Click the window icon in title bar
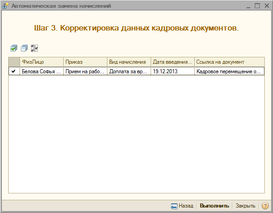The height and width of the screenshot is (213, 273). [5, 6]
